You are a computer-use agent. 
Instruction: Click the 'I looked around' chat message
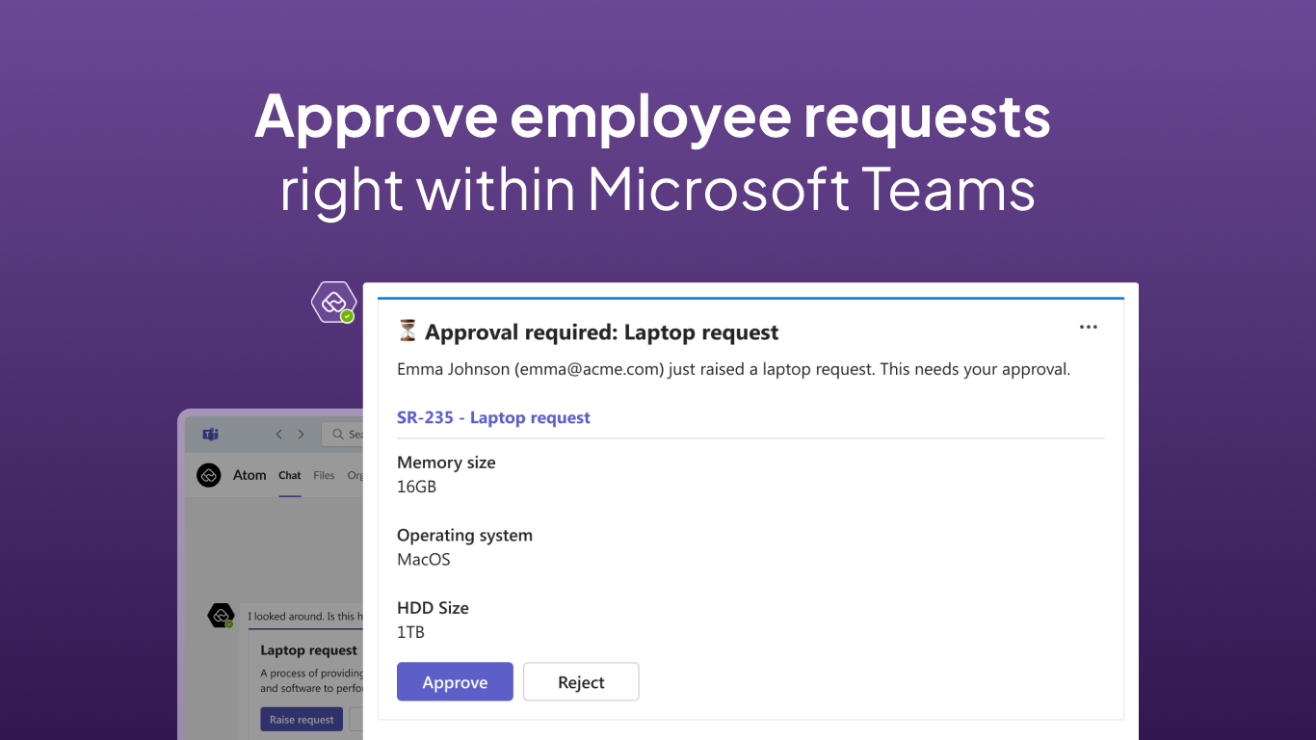[x=305, y=616]
